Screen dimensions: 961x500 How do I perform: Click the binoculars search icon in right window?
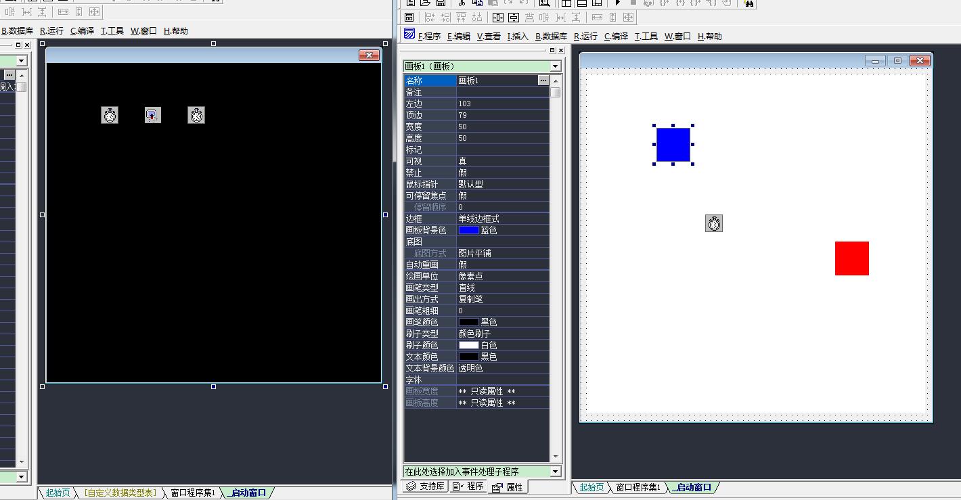point(748,3)
